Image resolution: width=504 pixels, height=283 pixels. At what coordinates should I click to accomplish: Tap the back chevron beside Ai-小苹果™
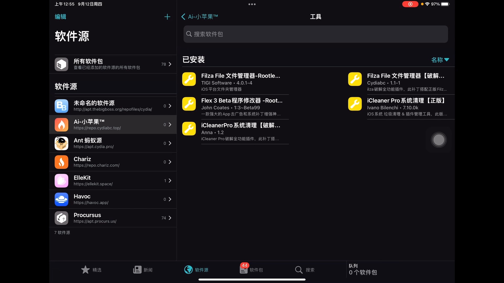click(183, 17)
